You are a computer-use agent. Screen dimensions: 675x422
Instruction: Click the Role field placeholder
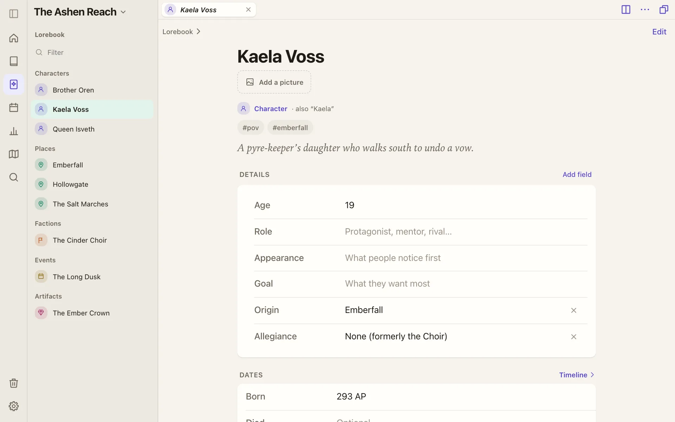pyautogui.click(x=398, y=232)
